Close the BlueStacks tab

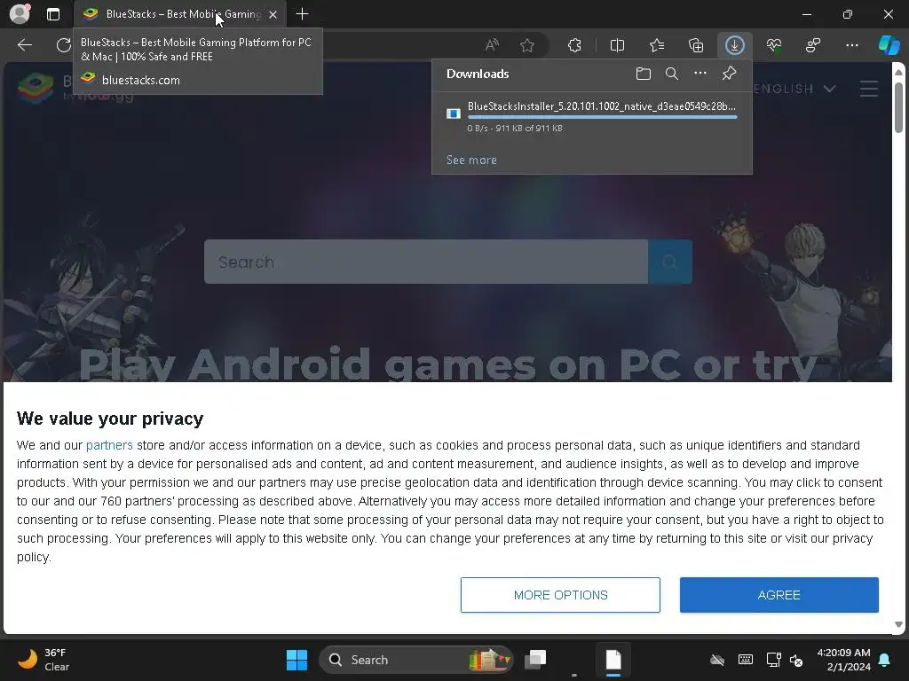click(x=273, y=14)
